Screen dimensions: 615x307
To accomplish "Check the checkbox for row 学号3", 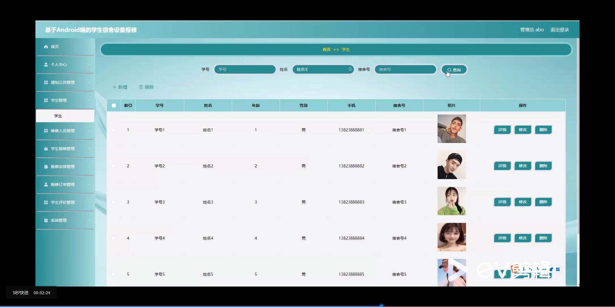I will coord(114,202).
